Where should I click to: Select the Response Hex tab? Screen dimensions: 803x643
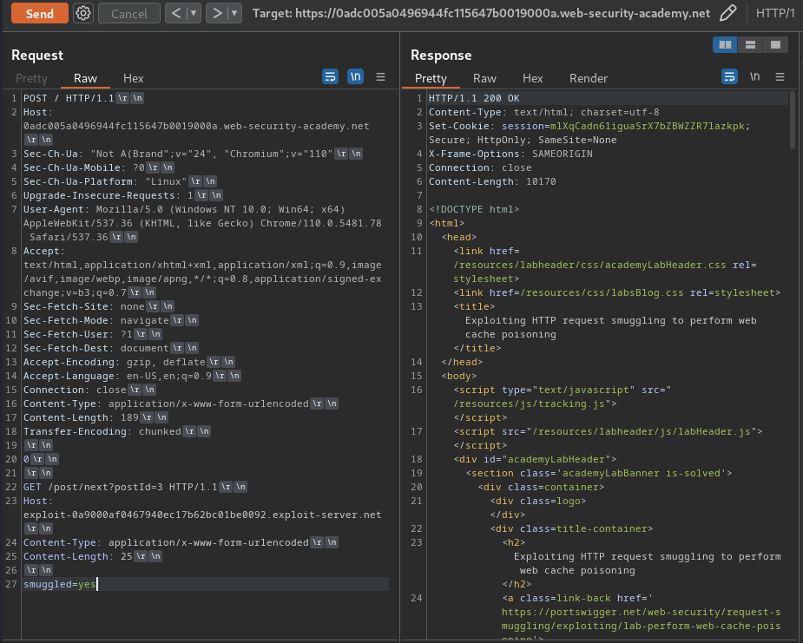(x=533, y=78)
